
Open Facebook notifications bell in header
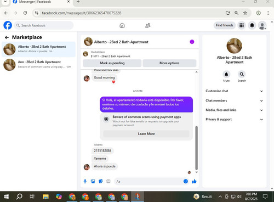tap(252, 25)
